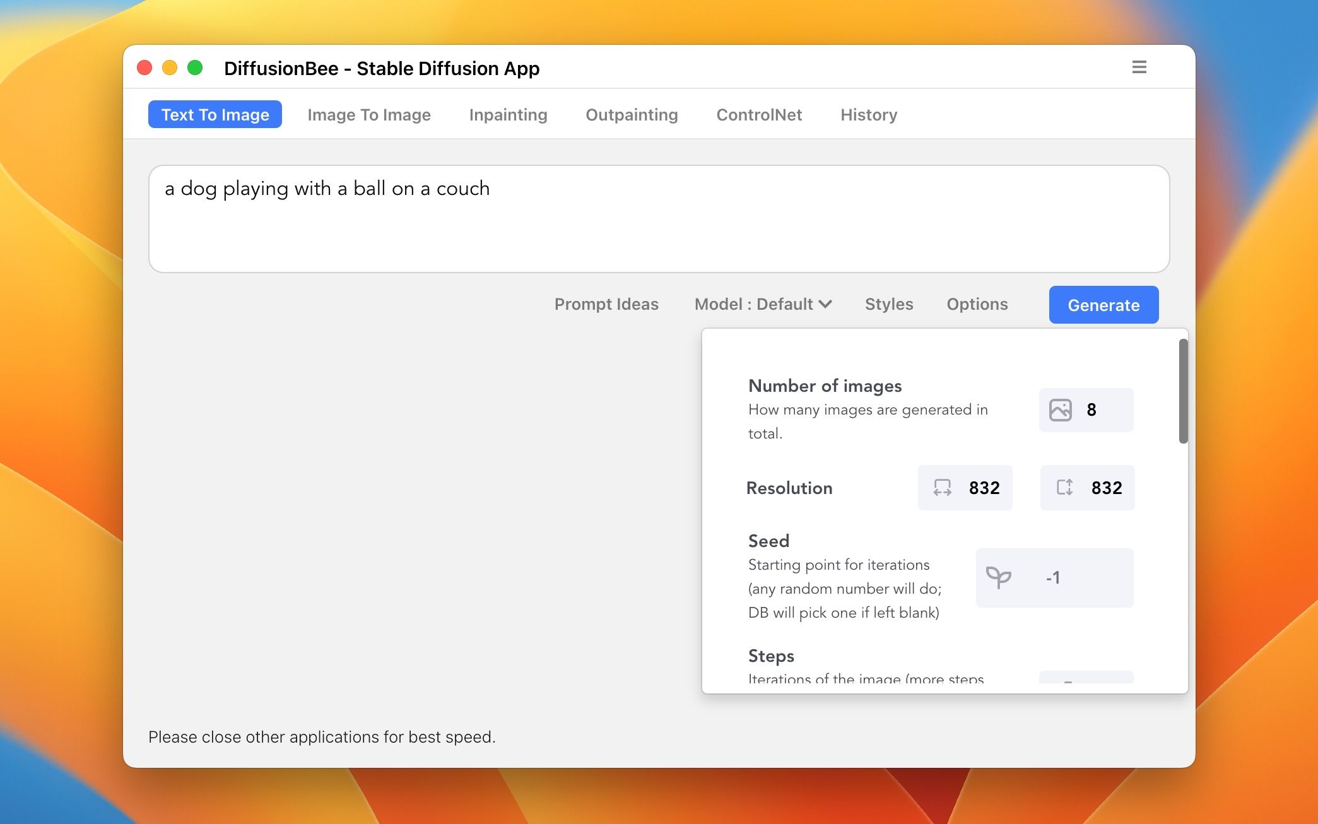1318x824 pixels.
Task: Click the vertical resolution height icon
Action: (1064, 487)
